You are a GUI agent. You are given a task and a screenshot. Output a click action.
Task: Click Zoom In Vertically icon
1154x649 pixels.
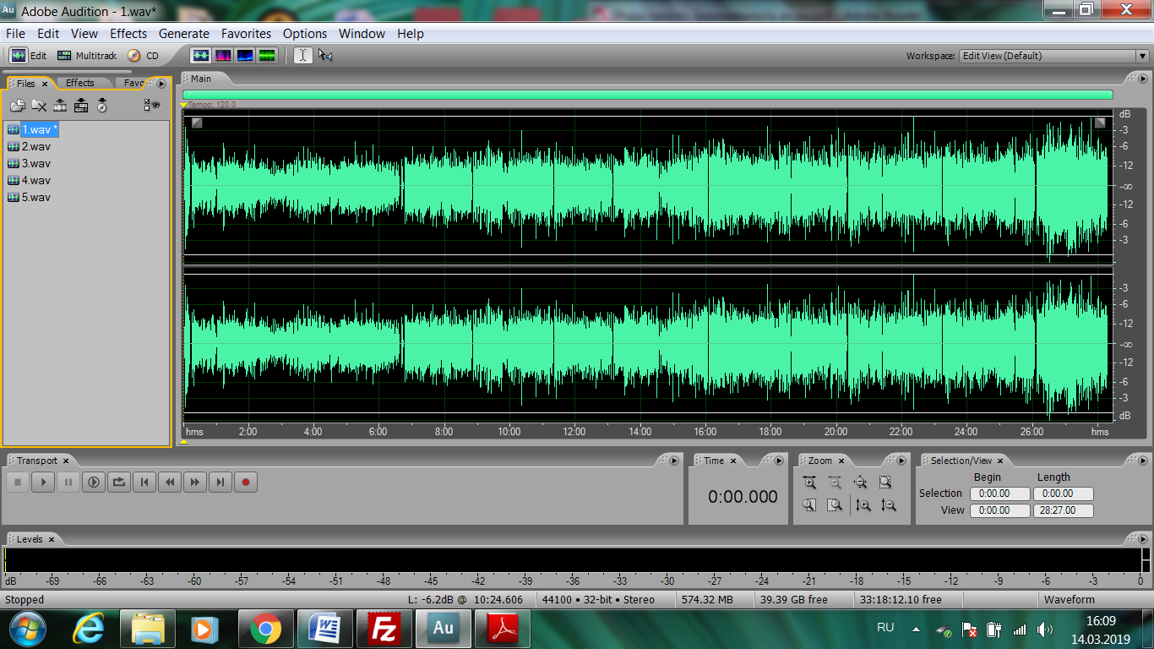tap(863, 505)
